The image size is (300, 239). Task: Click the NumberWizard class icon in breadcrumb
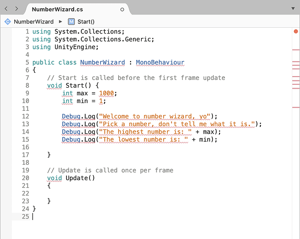coord(8,22)
